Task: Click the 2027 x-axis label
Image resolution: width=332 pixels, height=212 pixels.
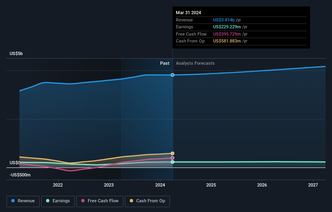Action: (x=313, y=185)
